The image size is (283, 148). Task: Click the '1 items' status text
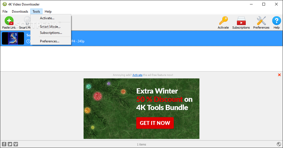pyautogui.click(x=141, y=144)
